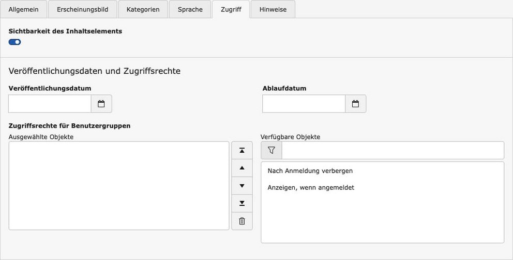This screenshot has height=260, width=513.
Task: Switch to the Allgemein tab
Action: tap(24, 9)
